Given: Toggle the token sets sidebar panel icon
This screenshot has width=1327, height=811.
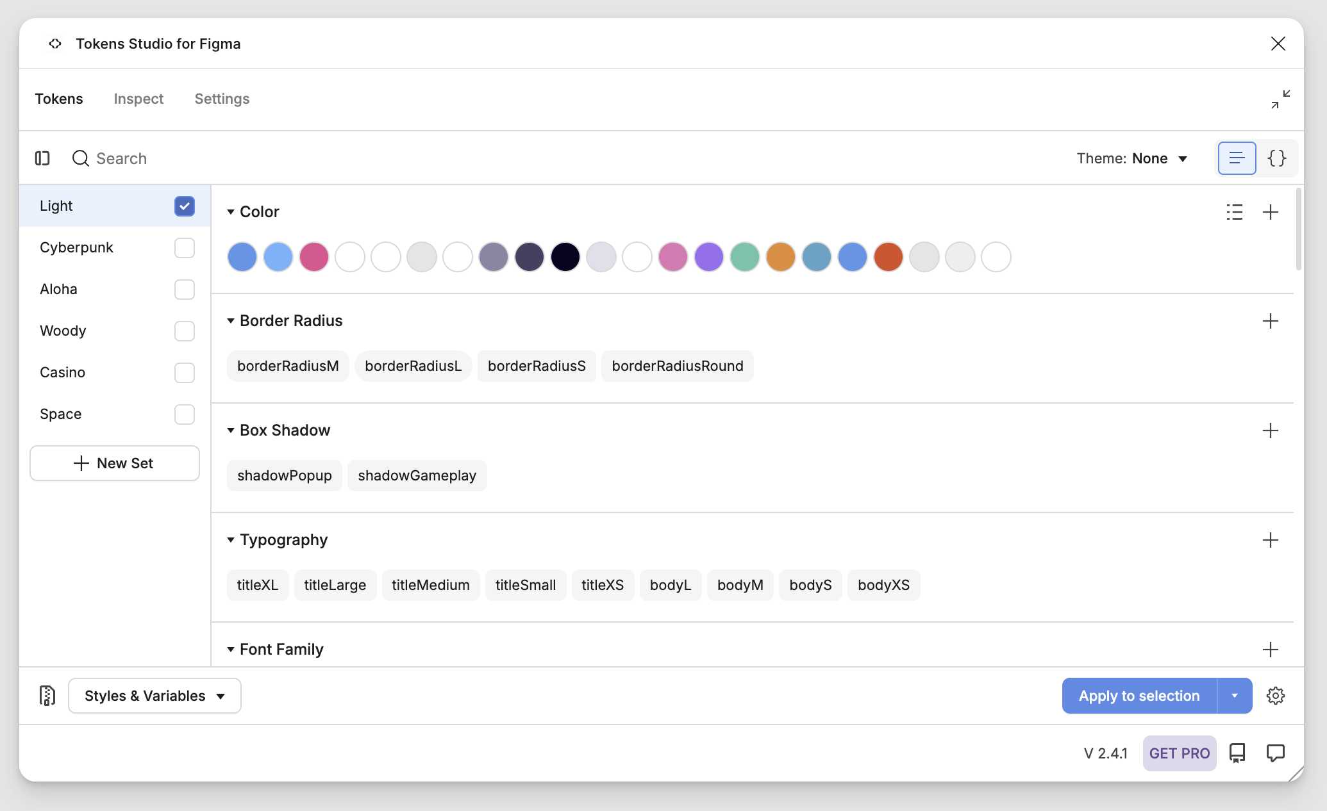Looking at the screenshot, I should tap(42, 158).
